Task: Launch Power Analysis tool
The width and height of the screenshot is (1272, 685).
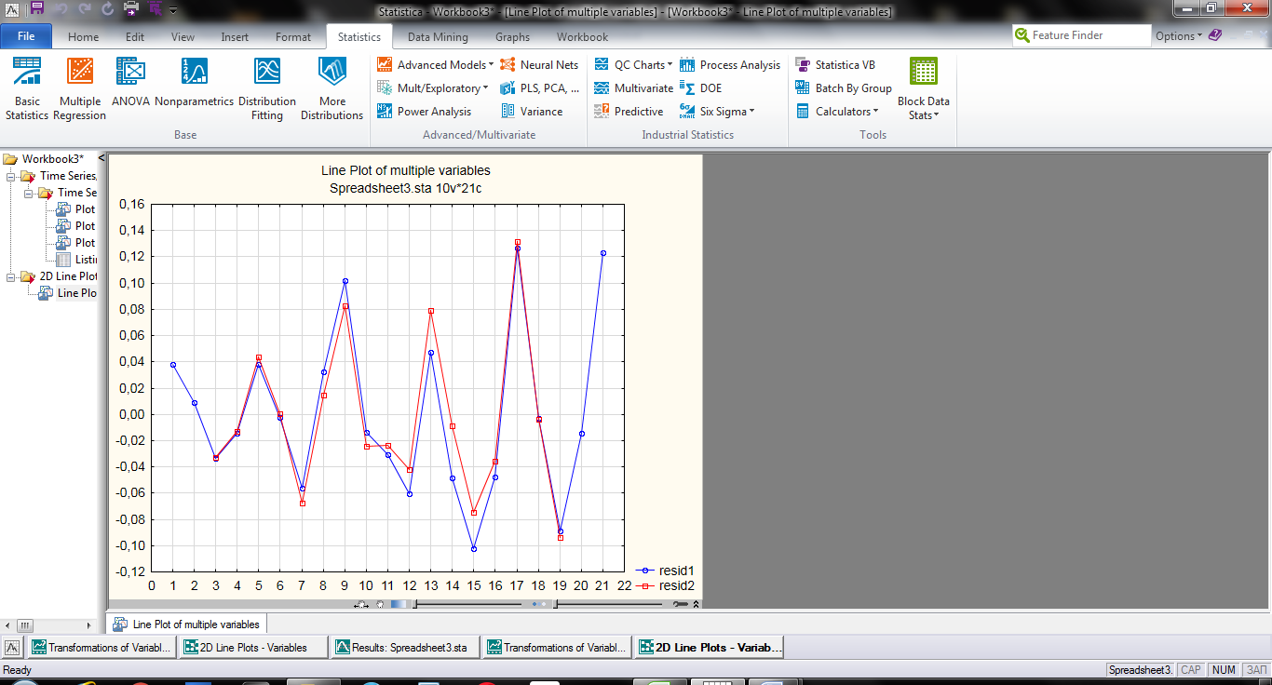Action: point(425,112)
